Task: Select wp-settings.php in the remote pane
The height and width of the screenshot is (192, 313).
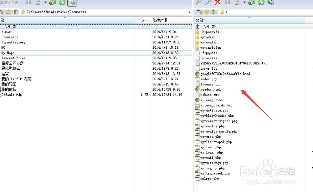Action: tap(212, 163)
